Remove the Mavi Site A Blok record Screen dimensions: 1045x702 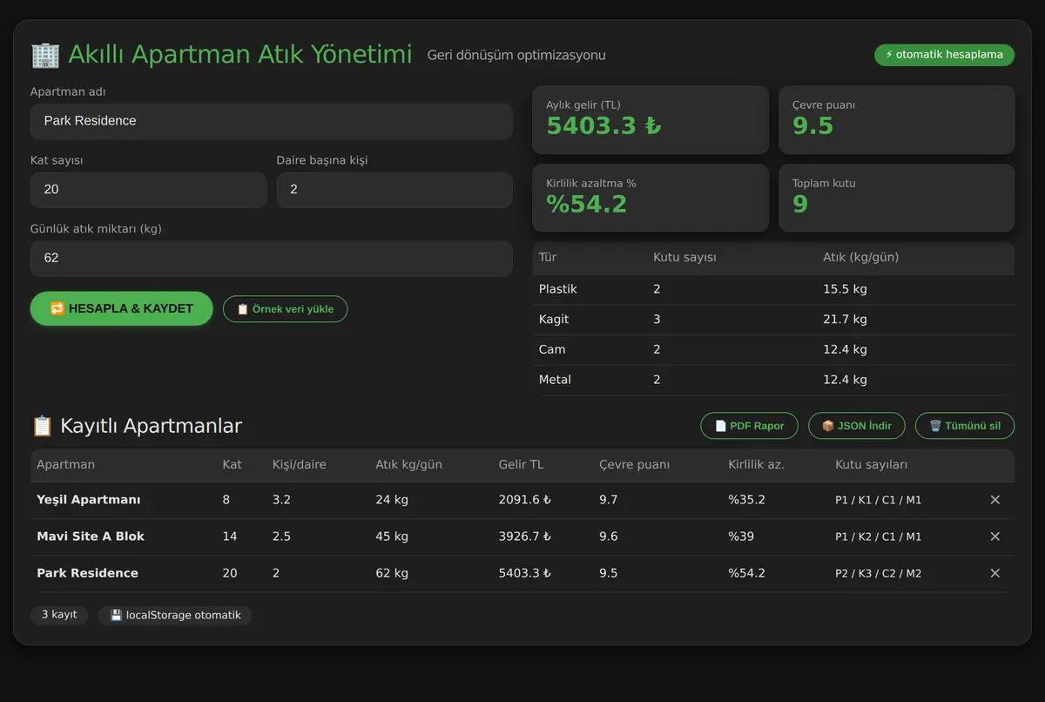coord(994,537)
